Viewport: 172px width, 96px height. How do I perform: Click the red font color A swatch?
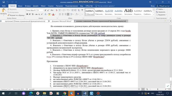[53, 14]
